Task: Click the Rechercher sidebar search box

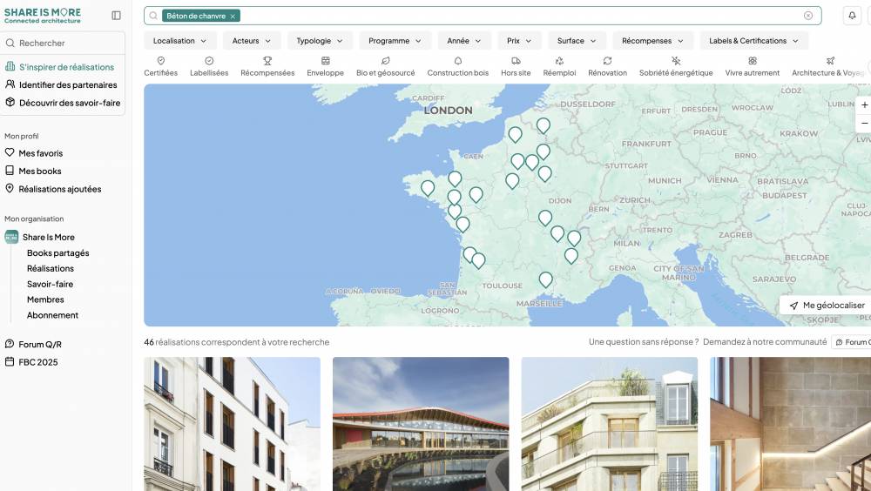Action: pos(62,43)
